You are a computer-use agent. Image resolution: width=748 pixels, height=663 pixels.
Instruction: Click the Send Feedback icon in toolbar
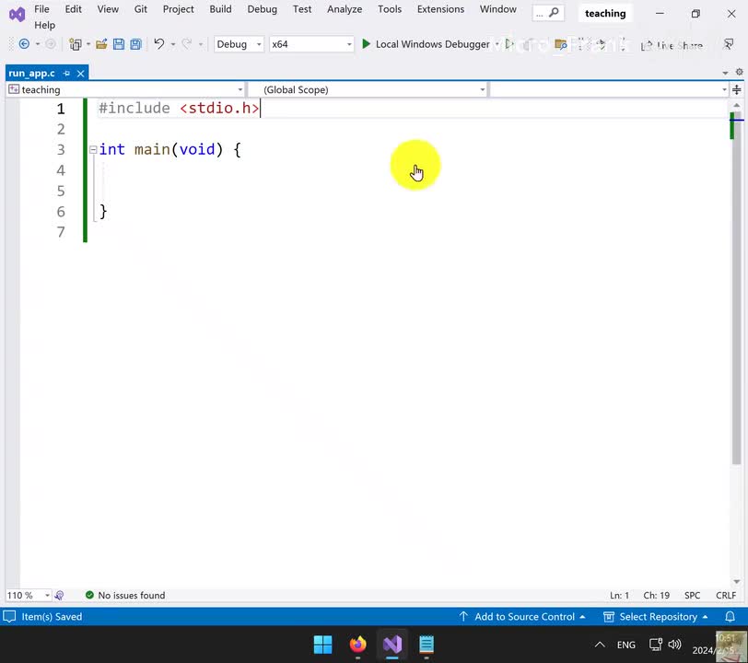[x=729, y=44]
